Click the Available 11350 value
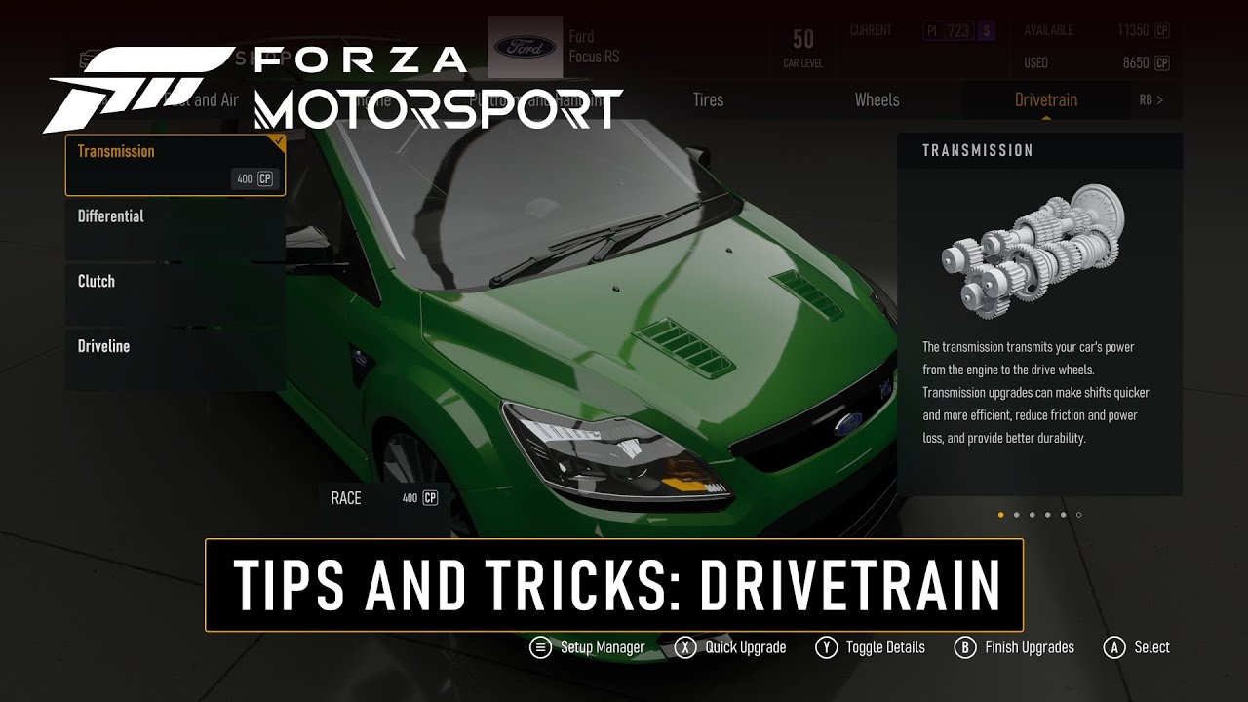The width and height of the screenshot is (1248, 702). point(1133,31)
